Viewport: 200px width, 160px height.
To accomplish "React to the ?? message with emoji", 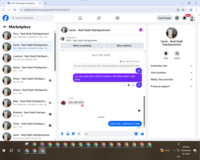I will pos(133,85).
